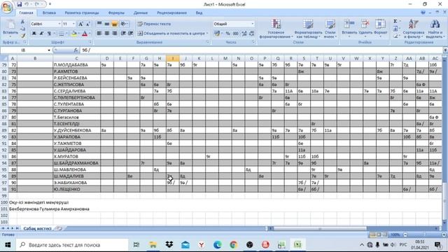
Task: Undo last action in Quick Access toolbar
Action: click(x=27, y=4)
